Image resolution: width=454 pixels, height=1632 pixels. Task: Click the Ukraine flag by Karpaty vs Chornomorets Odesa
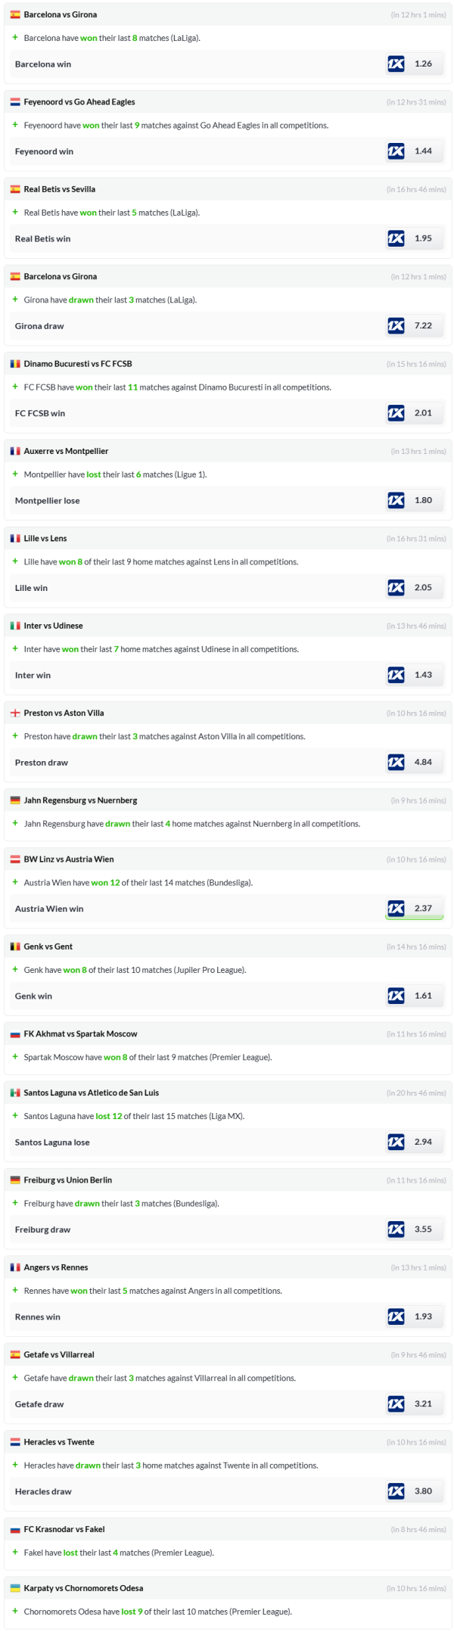click(15, 1588)
